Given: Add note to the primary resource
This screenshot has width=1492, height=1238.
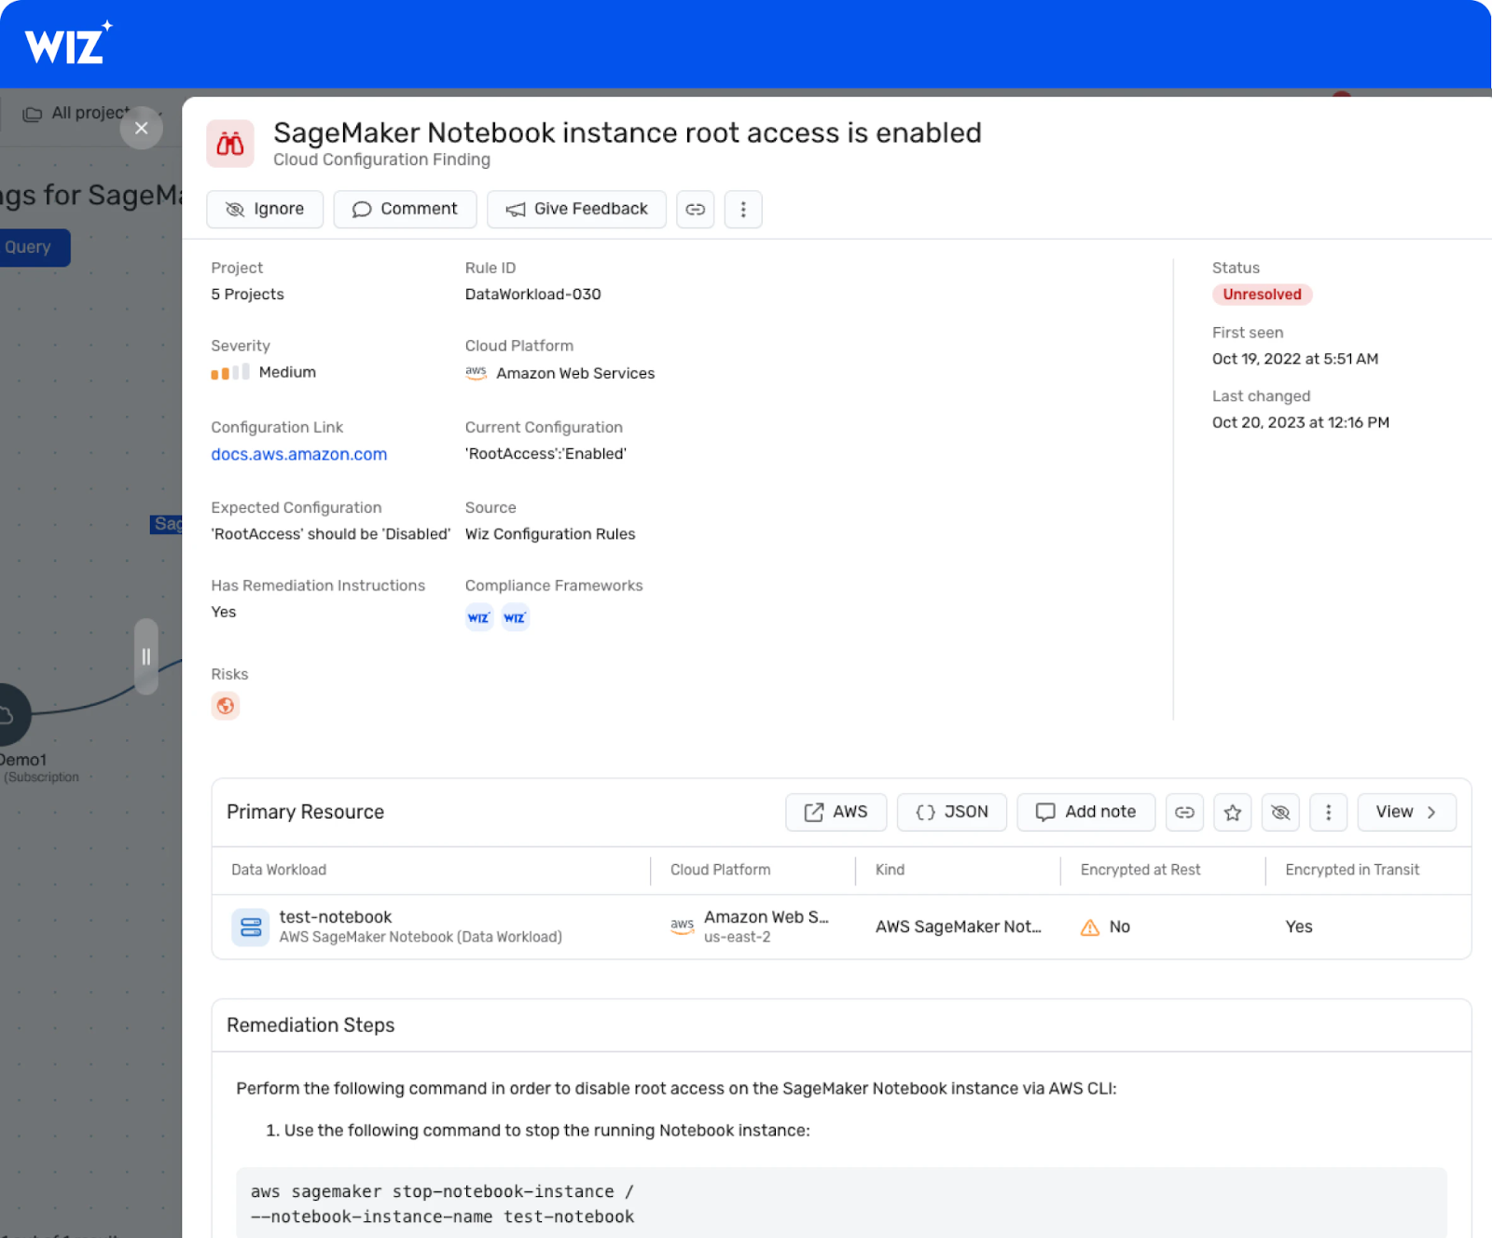Looking at the screenshot, I should 1086,812.
